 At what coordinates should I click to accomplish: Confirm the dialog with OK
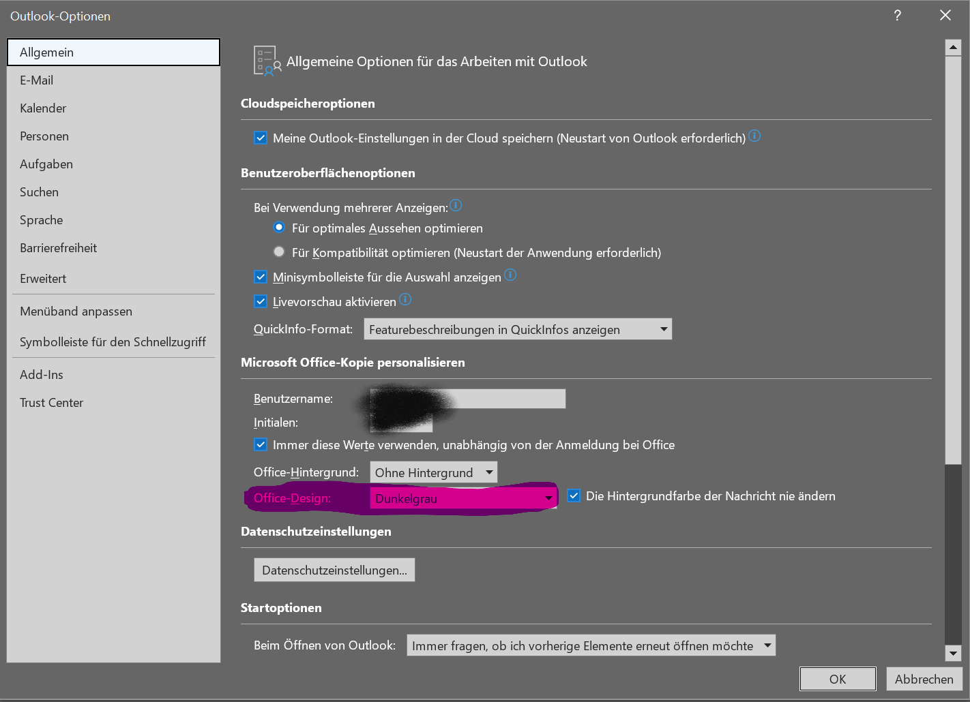point(838,679)
